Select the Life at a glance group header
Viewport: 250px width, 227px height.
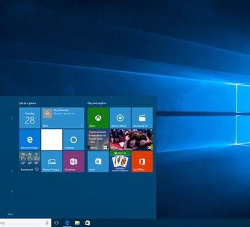[27, 103]
